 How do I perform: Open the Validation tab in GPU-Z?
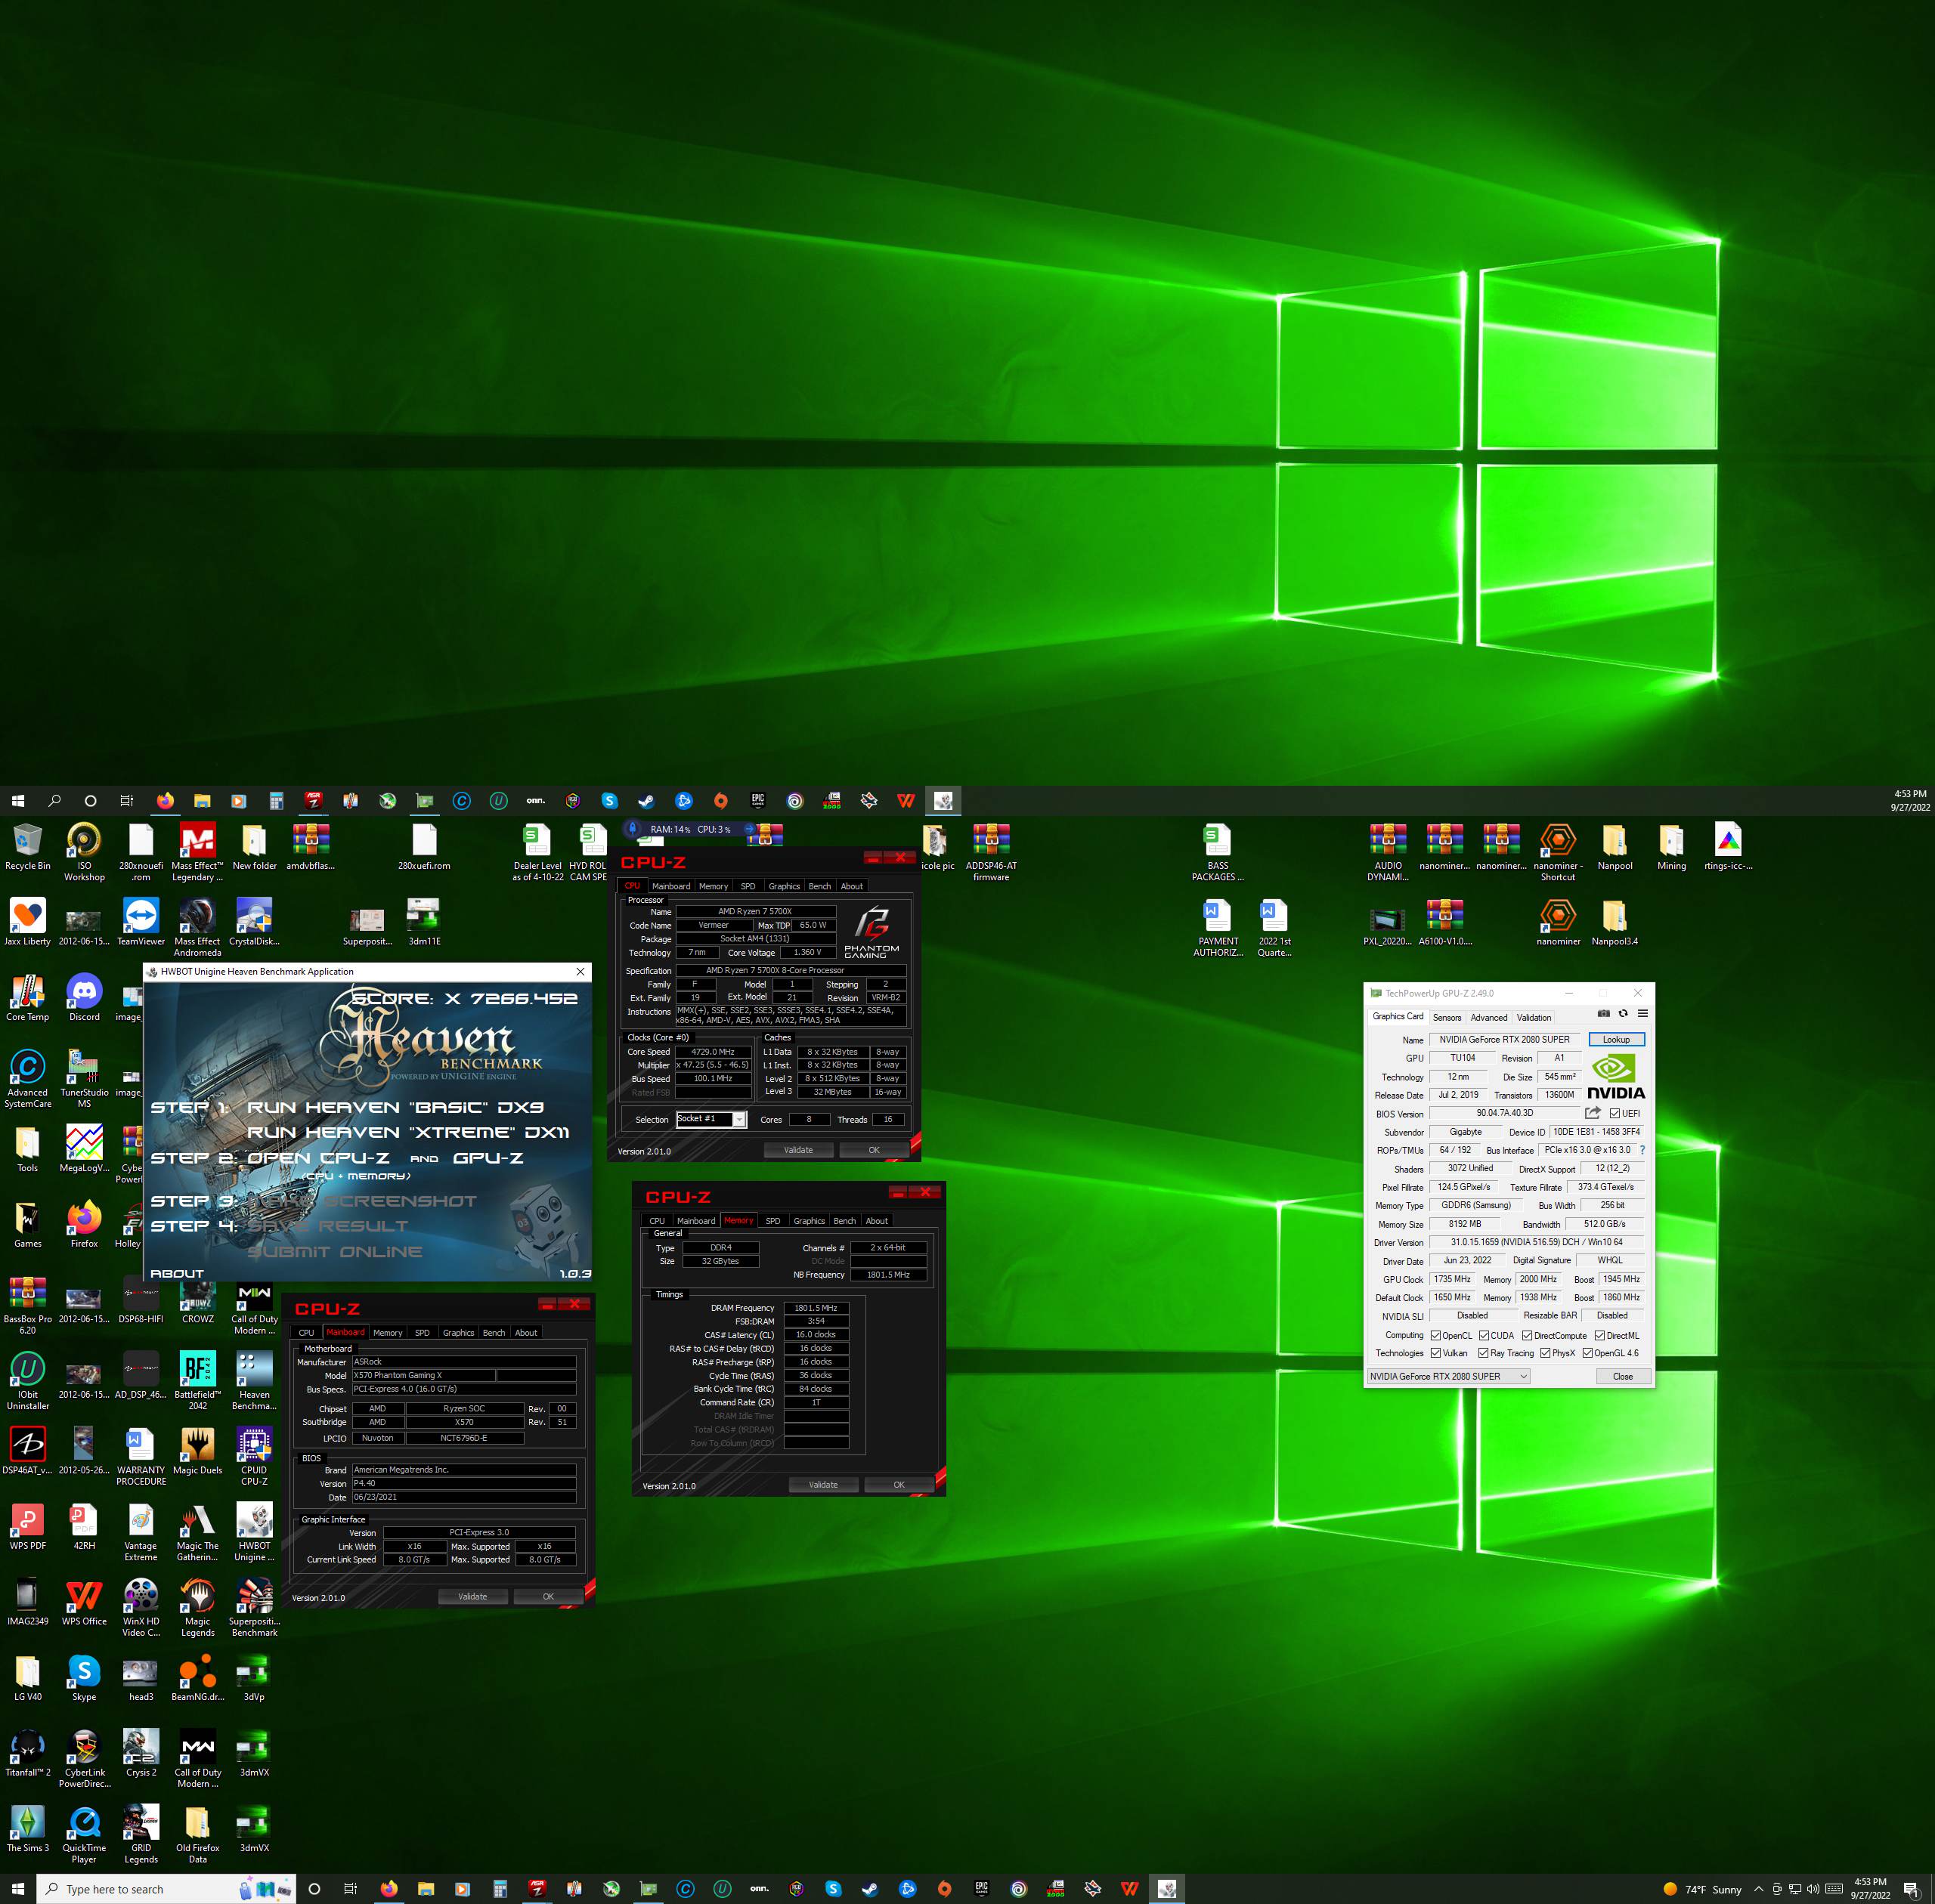point(1534,1017)
